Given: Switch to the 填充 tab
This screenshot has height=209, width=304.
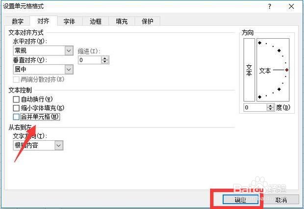Looking at the screenshot, I should tap(122, 21).
